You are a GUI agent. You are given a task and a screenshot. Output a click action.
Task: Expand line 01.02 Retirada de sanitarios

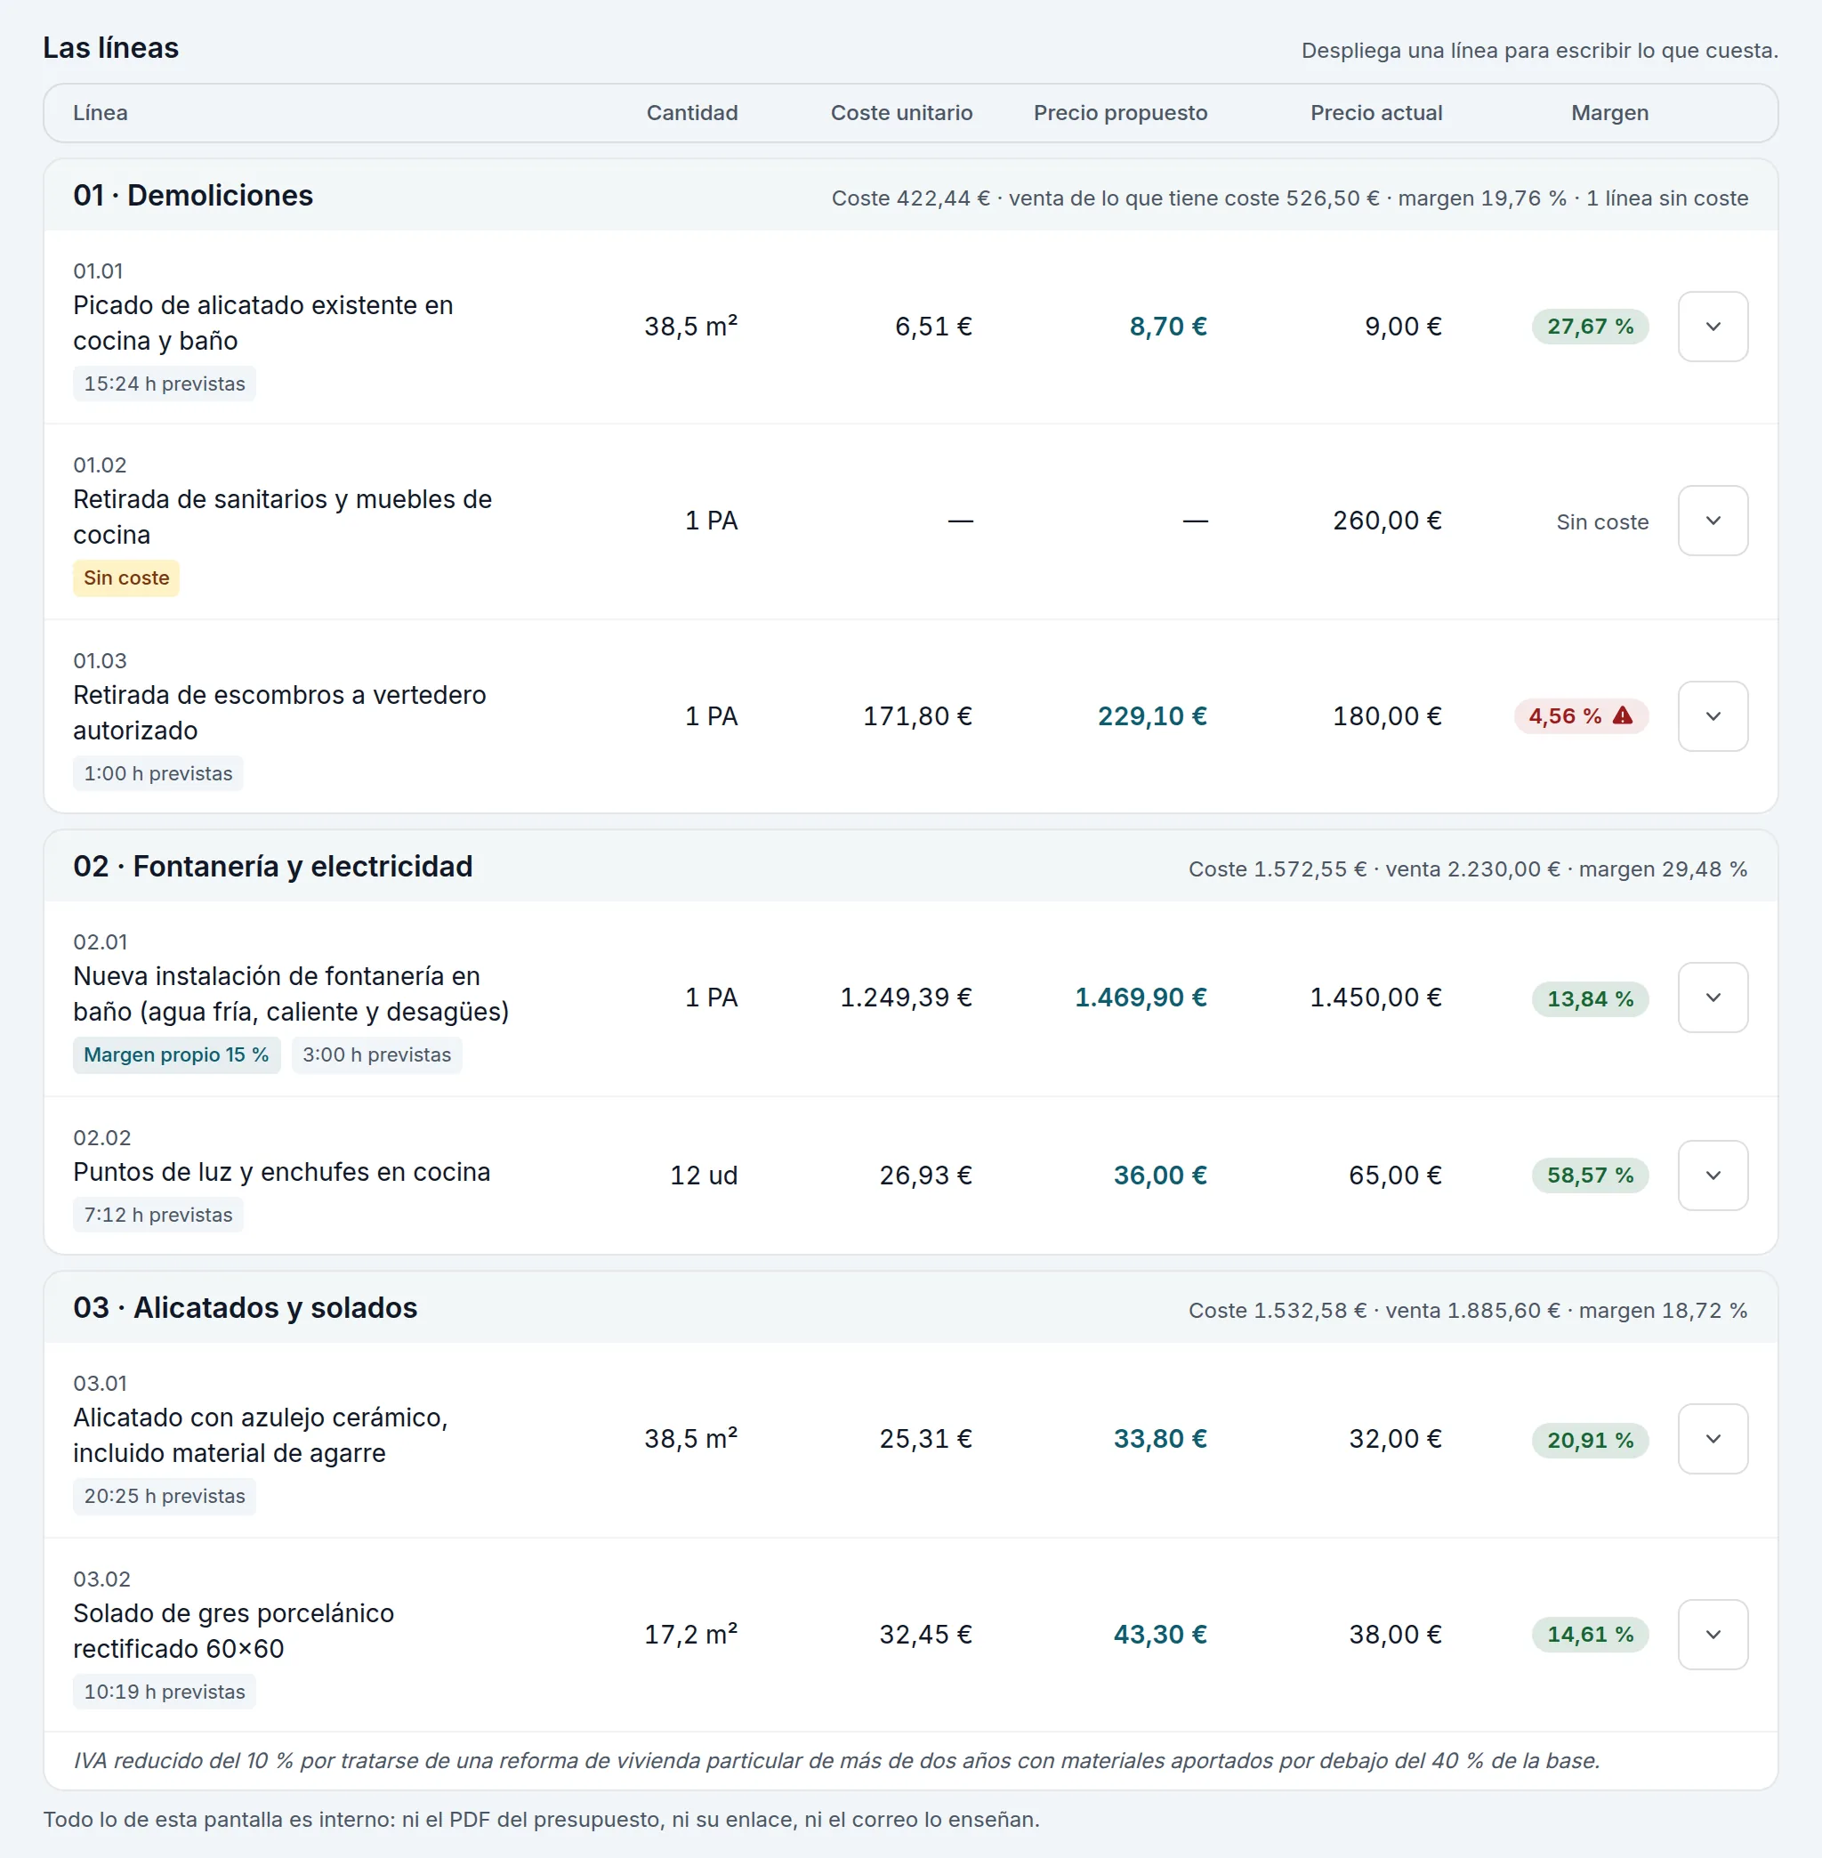(x=1713, y=521)
